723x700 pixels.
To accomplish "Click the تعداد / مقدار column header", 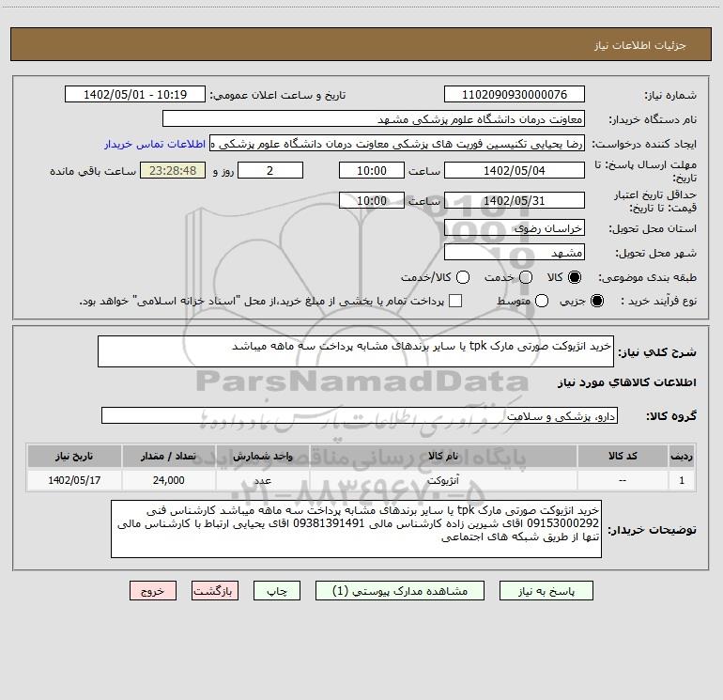I will [168, 456].
